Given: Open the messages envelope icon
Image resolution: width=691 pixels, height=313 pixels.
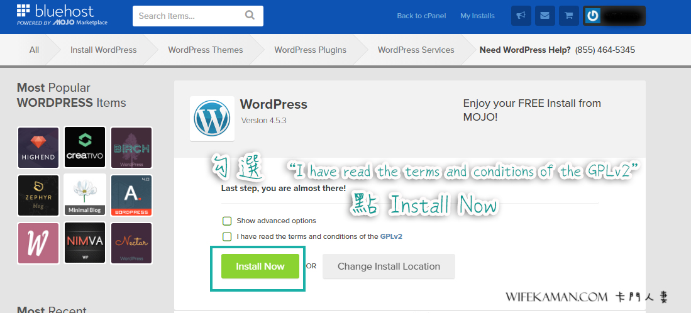Looking at the screenshot, I should click(545, 16).
